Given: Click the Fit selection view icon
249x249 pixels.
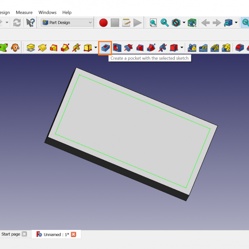Looking at the screenshot, I should pos(165,23).
